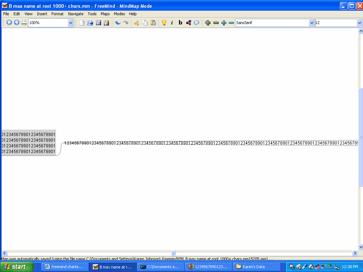Toggle the cloud bubble icon
The image size is (363, 272).
click(196, 23)
